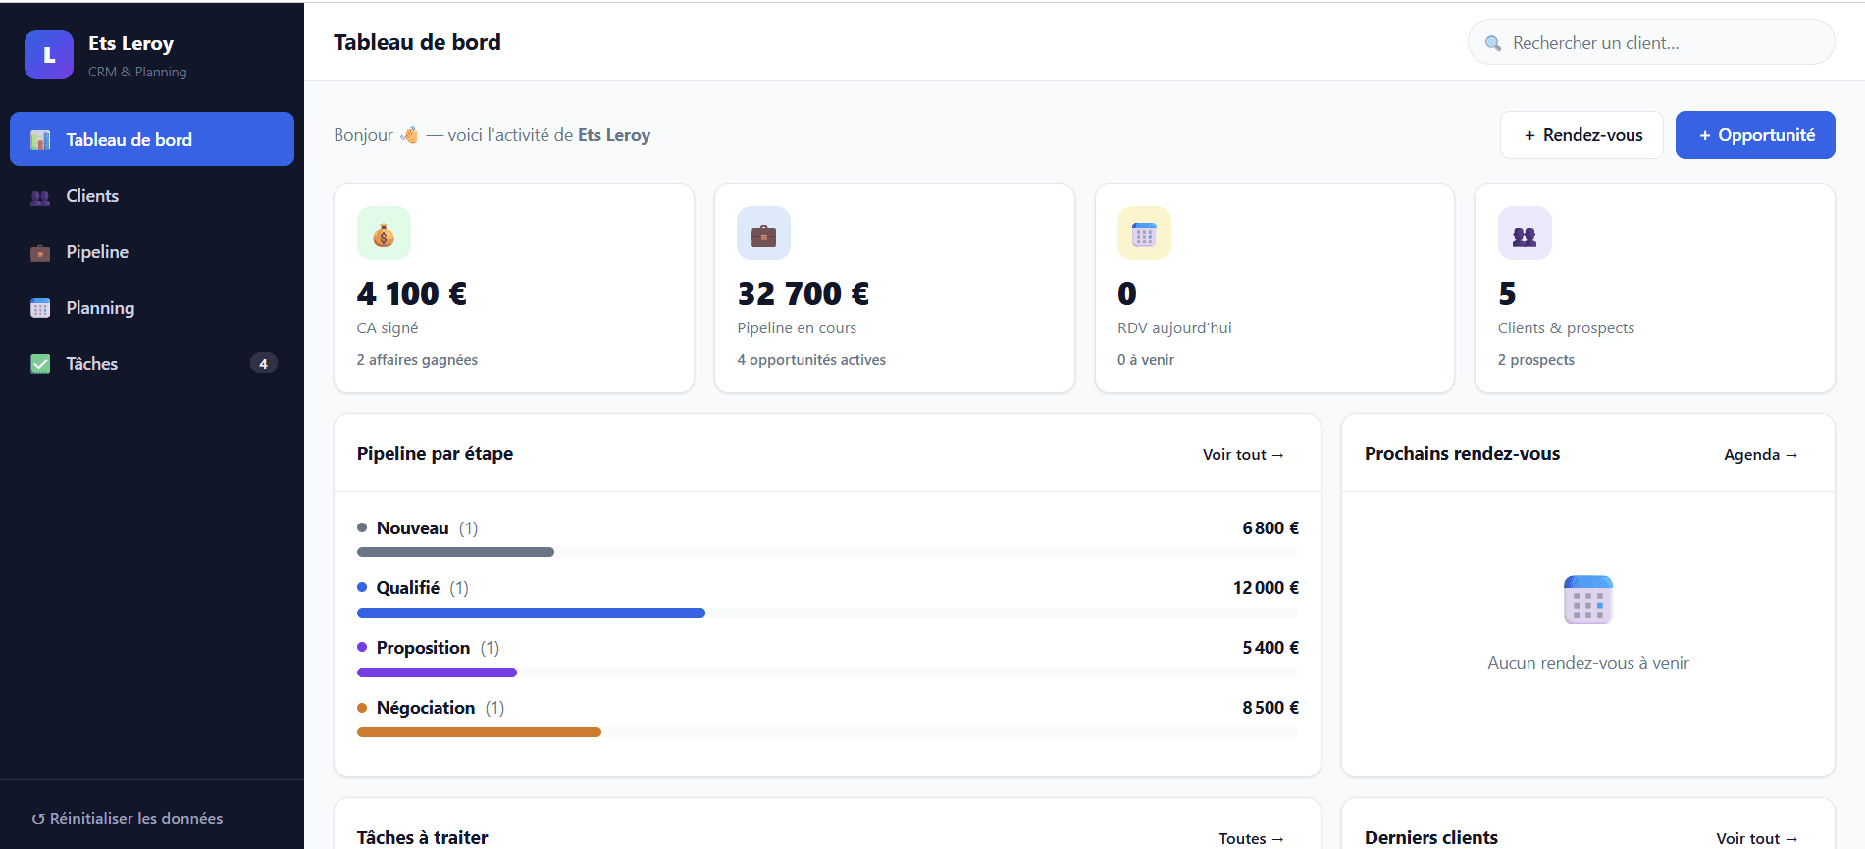
Task: Click the large calendar icon in empty rendez-vous panel
Action: [x=1588, y=600]
